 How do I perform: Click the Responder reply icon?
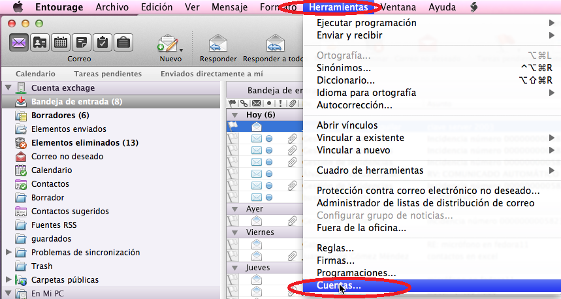(x=218, y=44)
